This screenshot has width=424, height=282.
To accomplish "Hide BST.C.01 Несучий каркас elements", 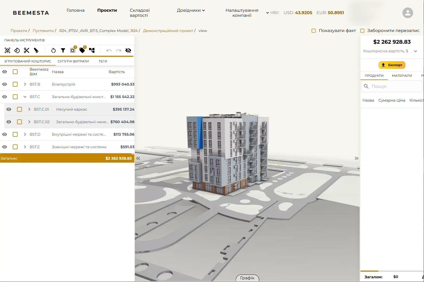I will (x=9, y=109).
